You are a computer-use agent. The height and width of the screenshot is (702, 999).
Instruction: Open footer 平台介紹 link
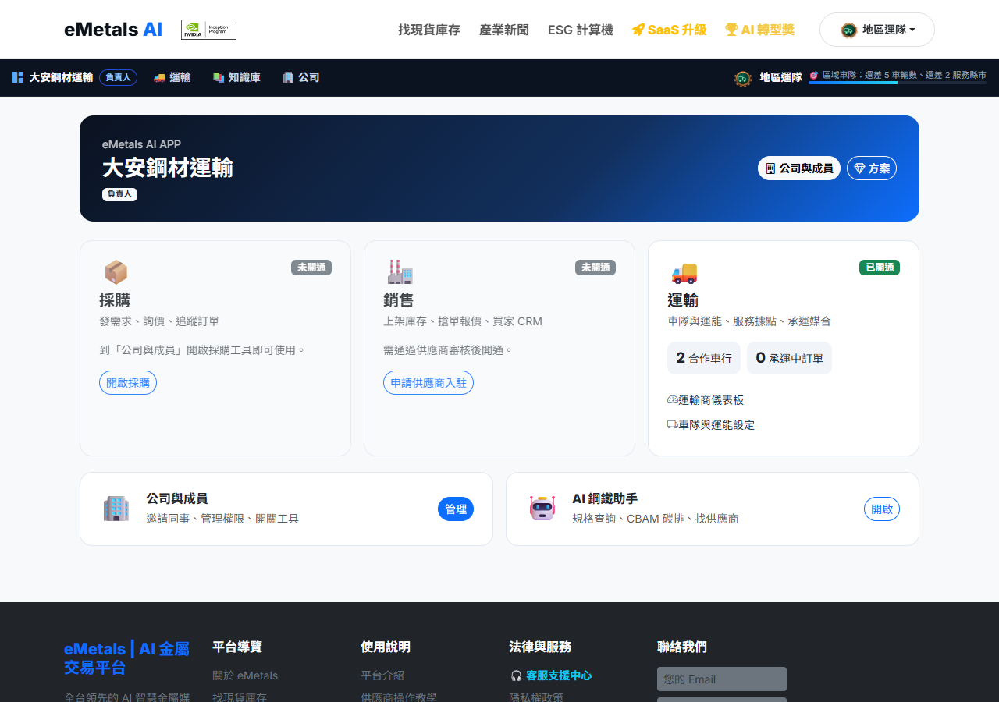382,675
